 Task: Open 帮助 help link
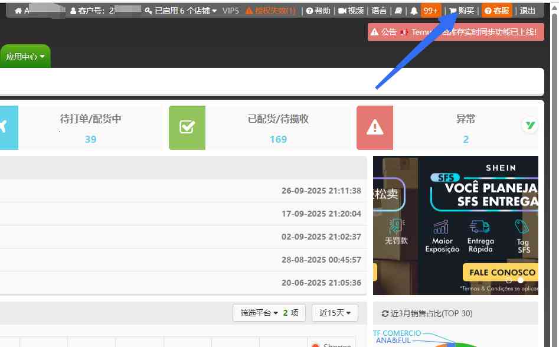tap(318, 11)
